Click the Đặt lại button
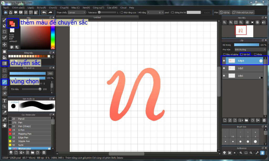269x161 pixels. [225, 13]
